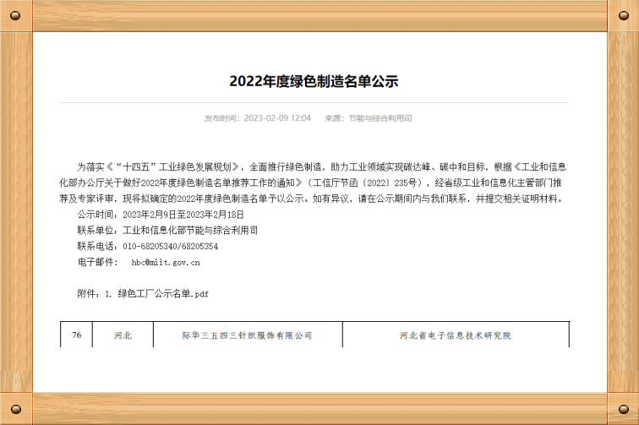This screenshot has height=425, width=639.
Task: Click the first paragraph line starting 为落实
Action: pos(322,166)
